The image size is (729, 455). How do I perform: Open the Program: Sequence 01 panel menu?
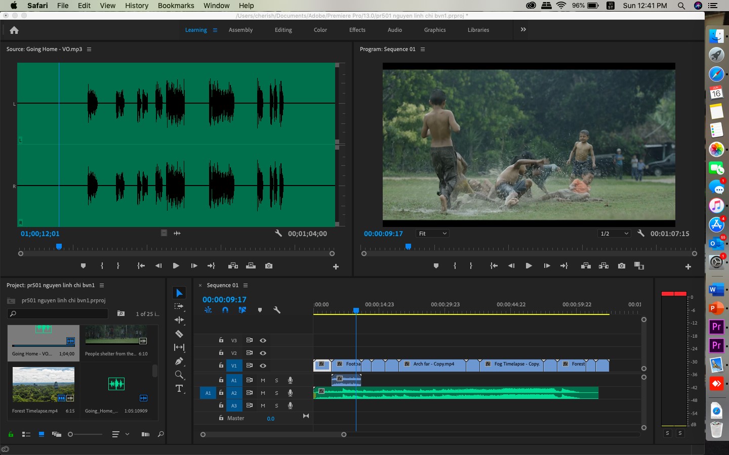tap(423, 50)
